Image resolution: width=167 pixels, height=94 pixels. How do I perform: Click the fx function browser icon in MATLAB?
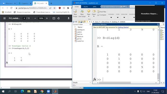pos(94,79)
